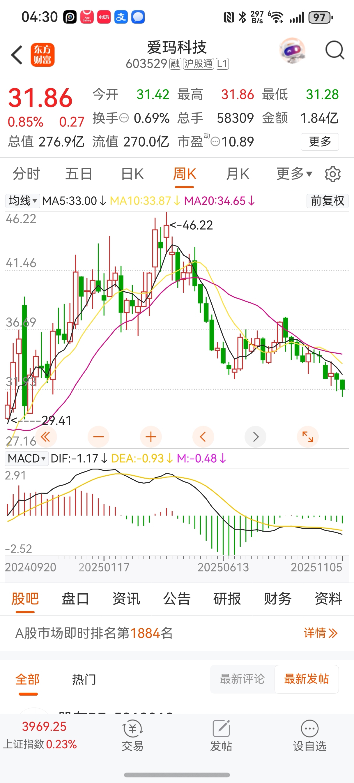Screen dimensions: 354x783
Task: Tap the 发帖 pencil icon
Action: (221, 728)
